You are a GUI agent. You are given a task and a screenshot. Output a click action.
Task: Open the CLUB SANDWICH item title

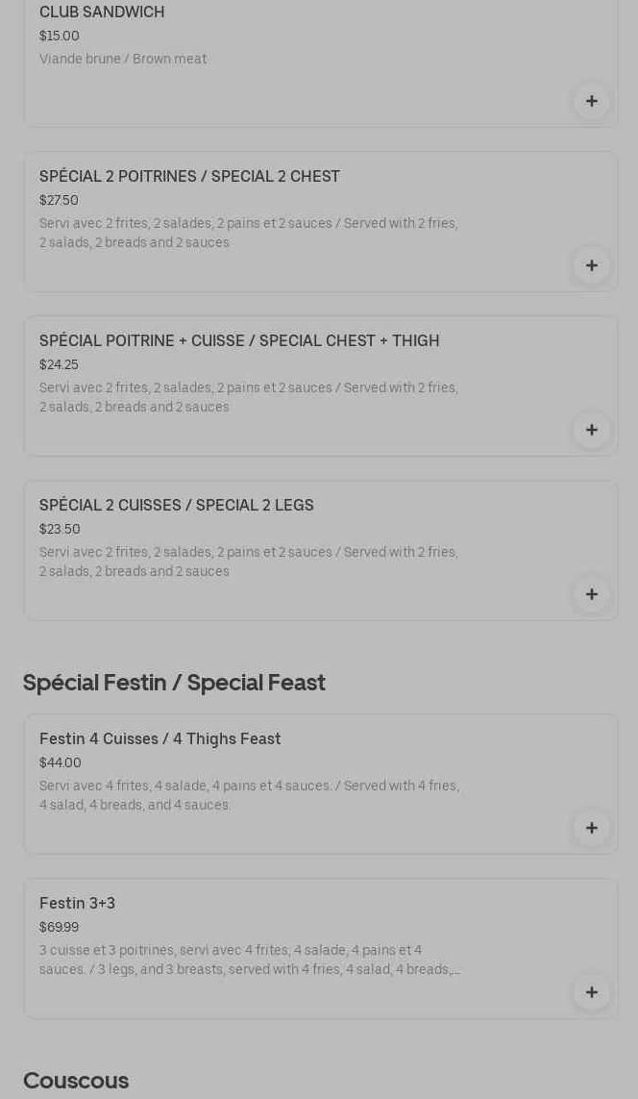tap(102, 12)
